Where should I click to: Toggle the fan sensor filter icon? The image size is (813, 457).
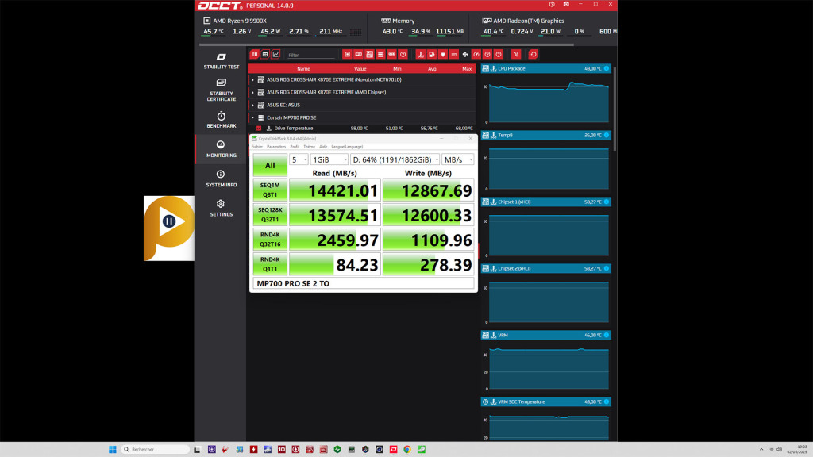[465, 55]
